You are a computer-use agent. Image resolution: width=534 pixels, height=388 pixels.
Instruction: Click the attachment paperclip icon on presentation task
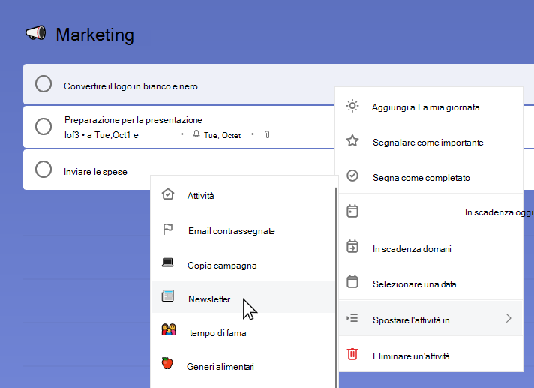(267, 134)
